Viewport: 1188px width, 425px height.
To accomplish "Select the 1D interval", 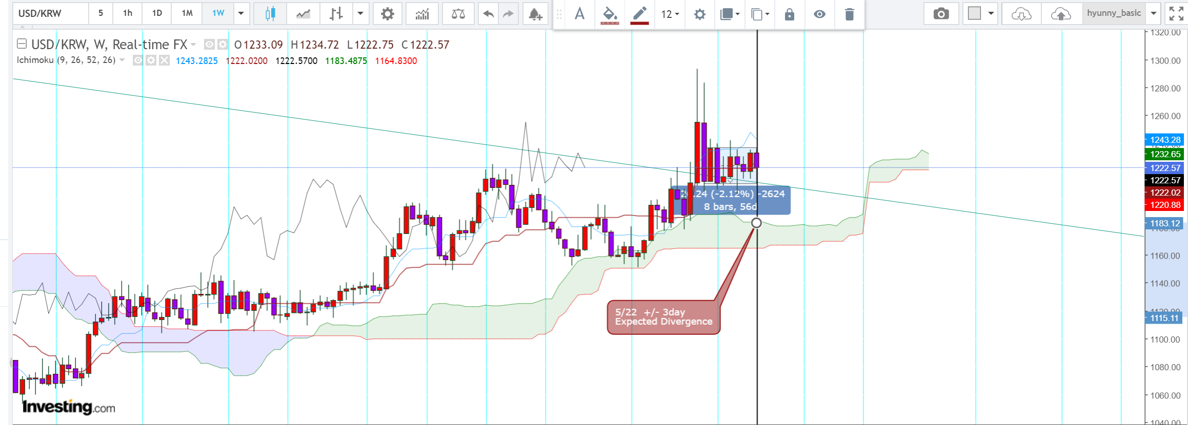I will (157, 13).
